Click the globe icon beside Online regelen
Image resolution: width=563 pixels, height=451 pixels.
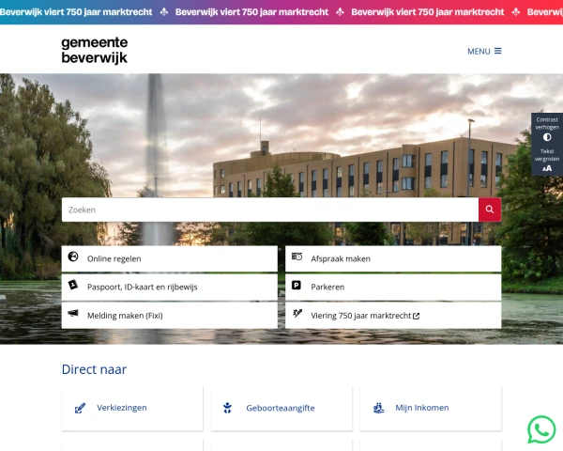(73, 257)
